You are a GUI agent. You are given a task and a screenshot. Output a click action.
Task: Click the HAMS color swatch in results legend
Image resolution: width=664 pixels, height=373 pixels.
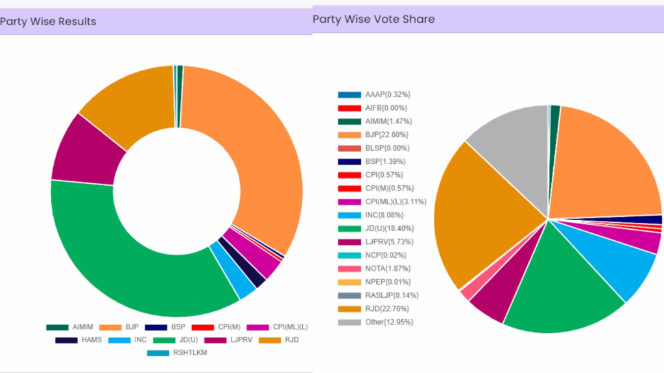point(66,340)
